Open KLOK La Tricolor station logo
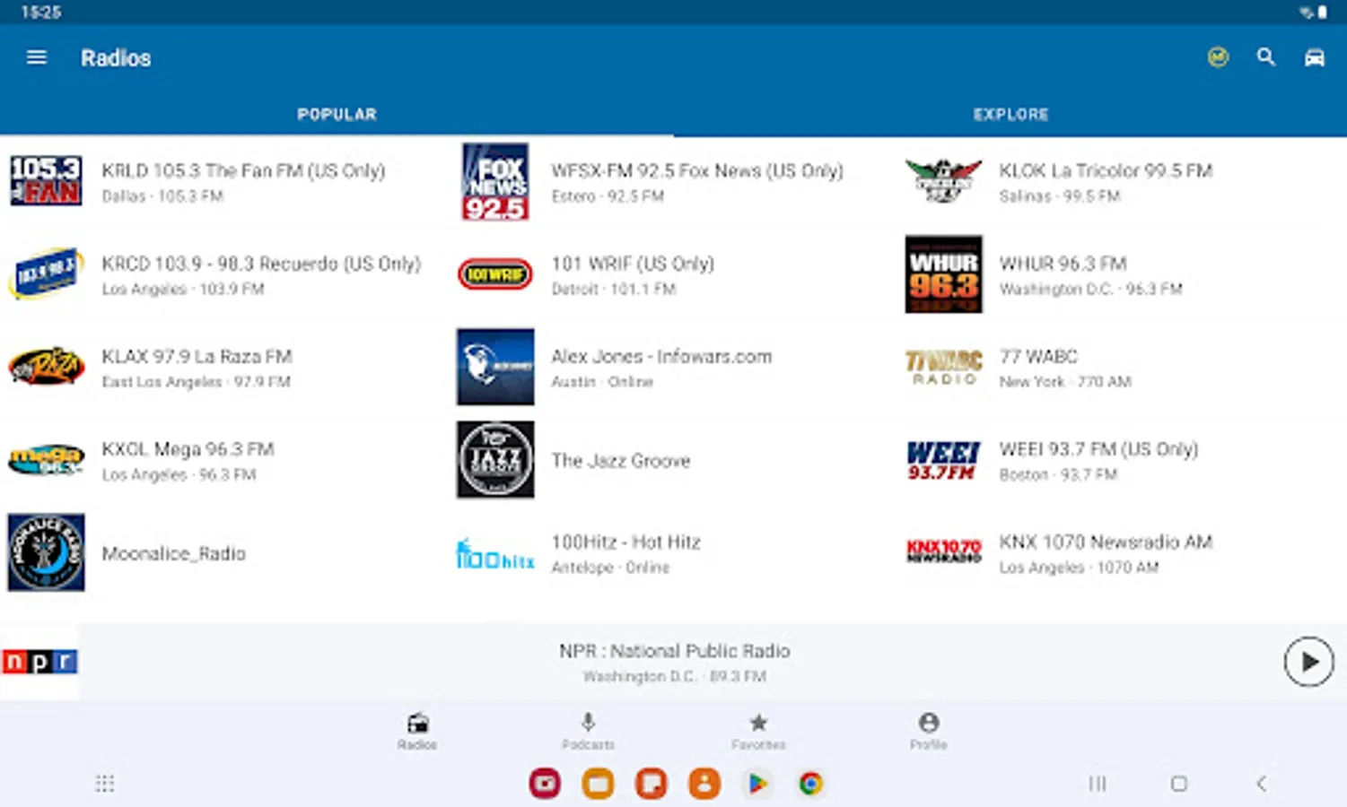This screenshot has width=1347, height=807. tap(943, 181)
